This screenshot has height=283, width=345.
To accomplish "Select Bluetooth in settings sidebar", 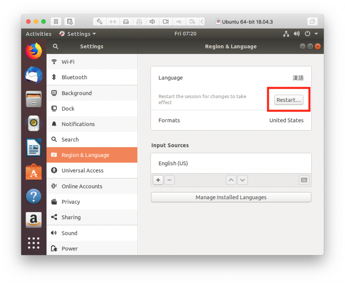I will point(92,77).
